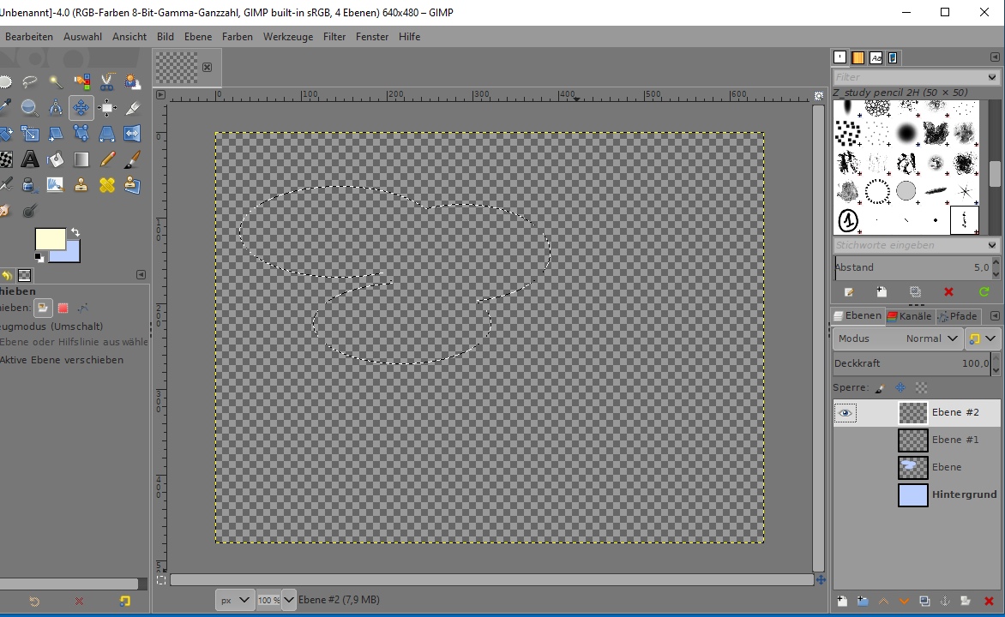Open the Farben menu
The width and height of the screenshot is (1005, 617).
tap(238, 37)
